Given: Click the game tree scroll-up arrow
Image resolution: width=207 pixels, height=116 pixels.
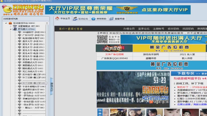Looking at the screenshot, I should coord(47,23).
